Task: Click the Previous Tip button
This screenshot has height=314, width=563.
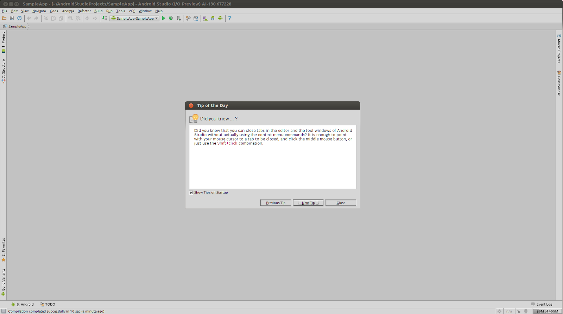Action: pos(276,203)
